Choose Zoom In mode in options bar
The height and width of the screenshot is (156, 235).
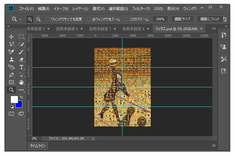tap(30, 19)
